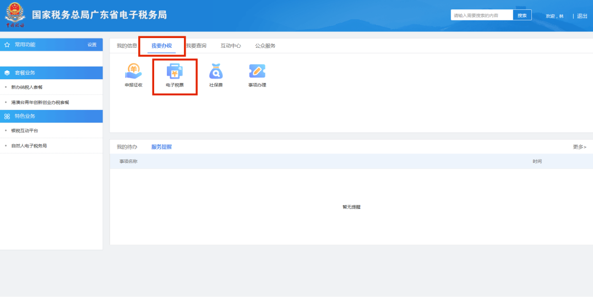The height and width of the screenshot is (297, 593).
Task: Open 新办纳税人套餐
Action: click(27, 87)
